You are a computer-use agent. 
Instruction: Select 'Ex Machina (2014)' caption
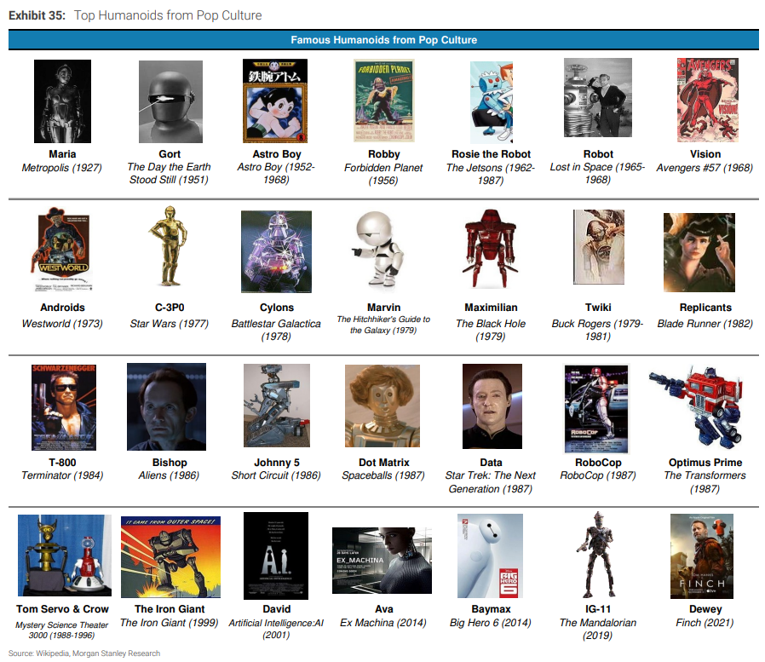[x=383, y=623]
